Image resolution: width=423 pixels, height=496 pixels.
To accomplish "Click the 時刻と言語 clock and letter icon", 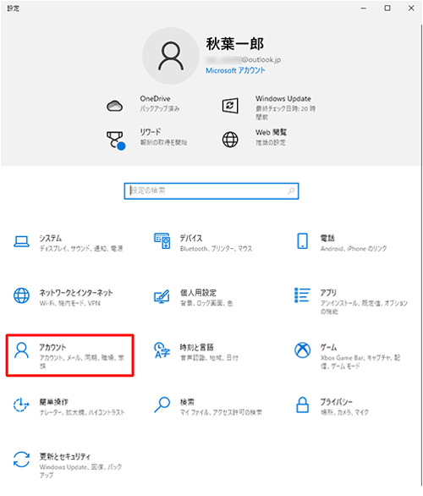I will click(x=162, y=350).
